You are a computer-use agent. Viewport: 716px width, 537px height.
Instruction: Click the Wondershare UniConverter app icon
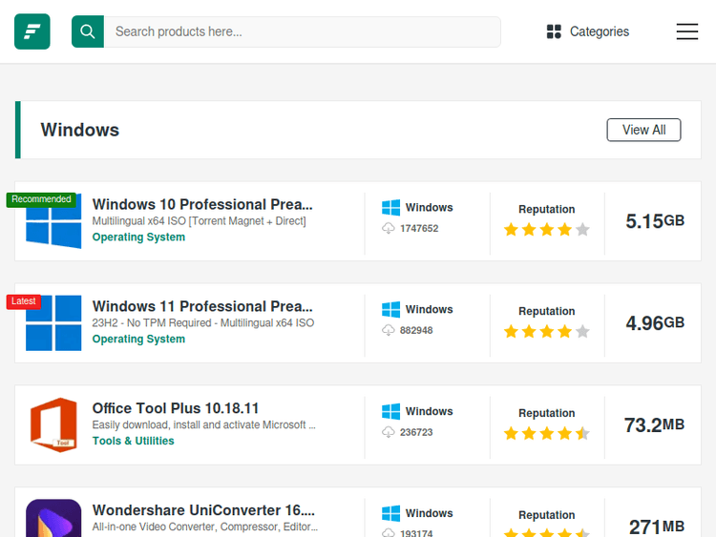(53, 518)
